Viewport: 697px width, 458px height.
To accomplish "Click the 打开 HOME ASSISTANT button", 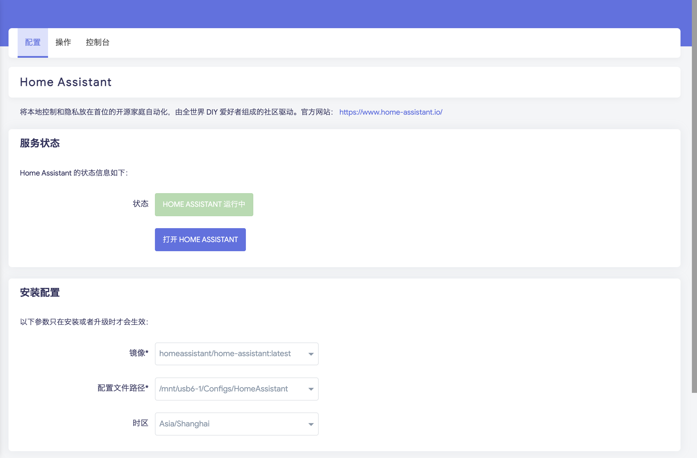I will 200,240.
